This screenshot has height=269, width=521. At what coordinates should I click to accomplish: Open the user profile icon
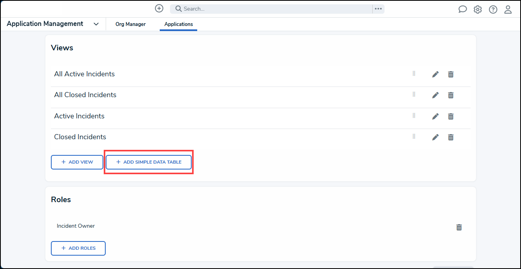pyautogui.click(x=508, y=9)
